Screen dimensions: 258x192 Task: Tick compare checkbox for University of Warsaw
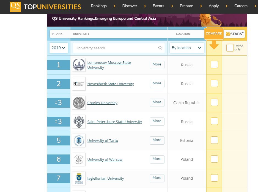214,159
